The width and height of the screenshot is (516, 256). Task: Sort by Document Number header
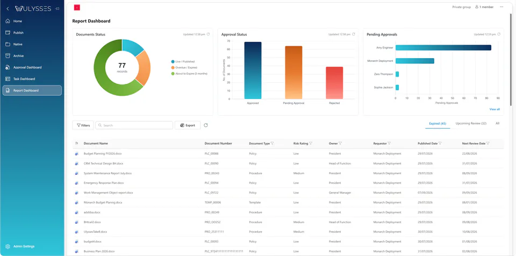pos(218,143)
